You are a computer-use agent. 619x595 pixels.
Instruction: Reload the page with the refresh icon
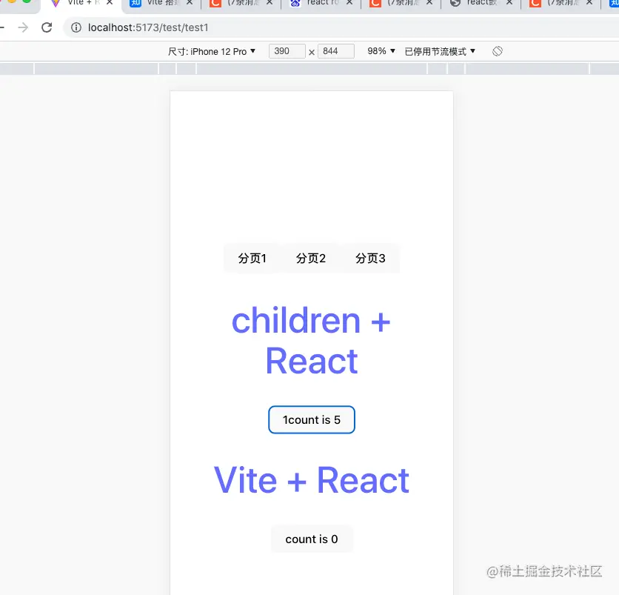tap(47, 27)
